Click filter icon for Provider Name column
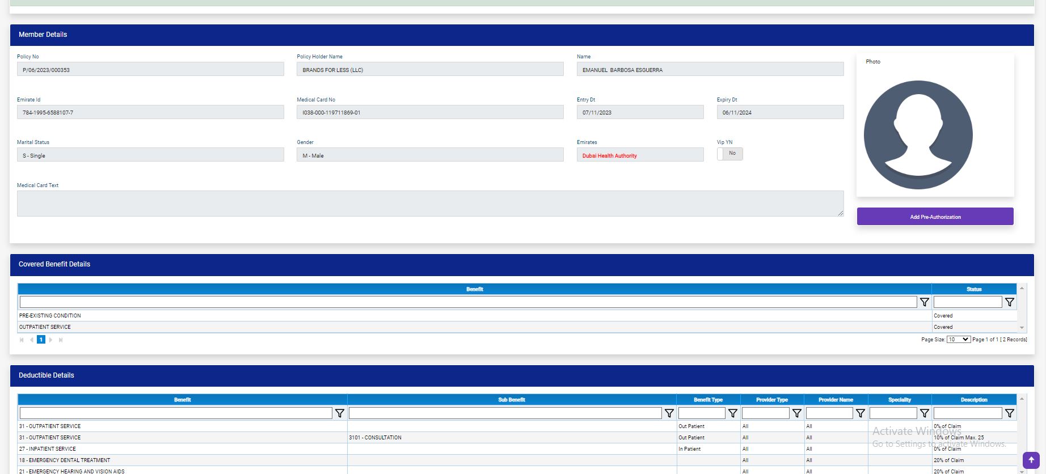 (860, 413)
